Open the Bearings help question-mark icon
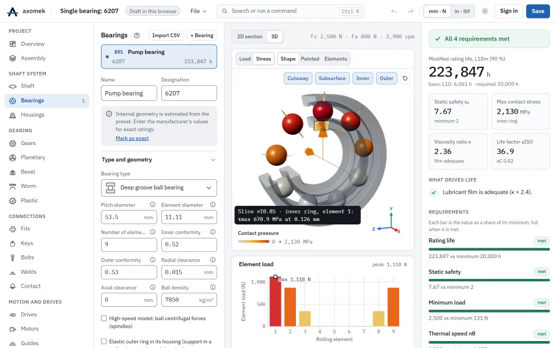557x348 pixels. tap(137, 35)
